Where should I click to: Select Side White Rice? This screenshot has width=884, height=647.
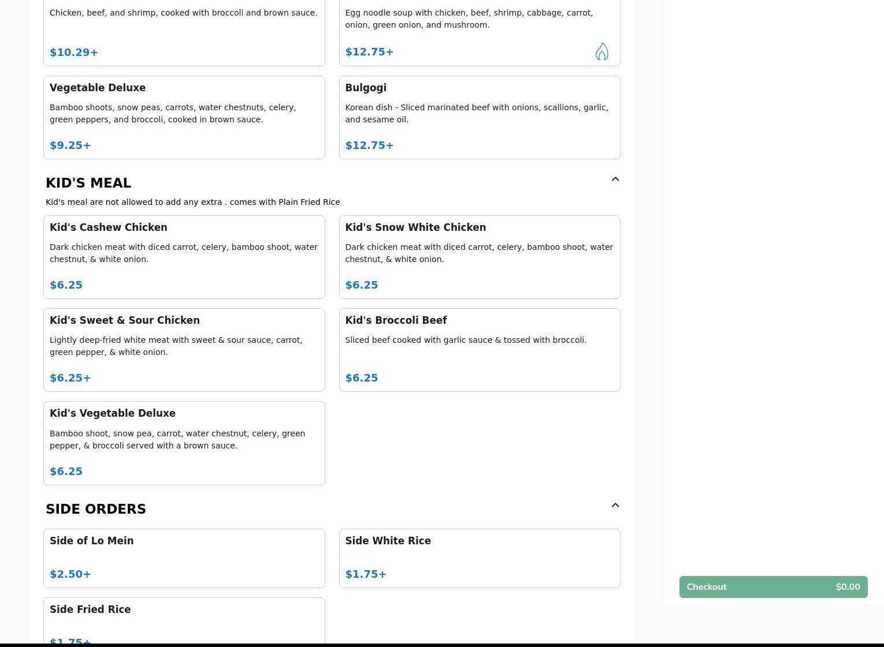tap(479, 558)
